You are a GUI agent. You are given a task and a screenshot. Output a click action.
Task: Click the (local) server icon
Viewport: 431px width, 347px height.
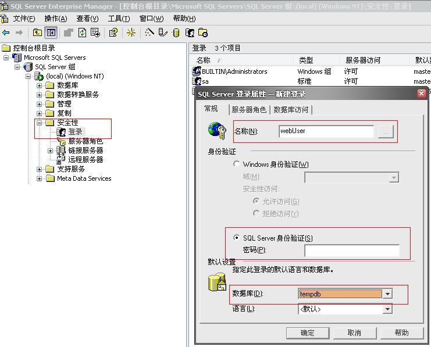[39, 76]
